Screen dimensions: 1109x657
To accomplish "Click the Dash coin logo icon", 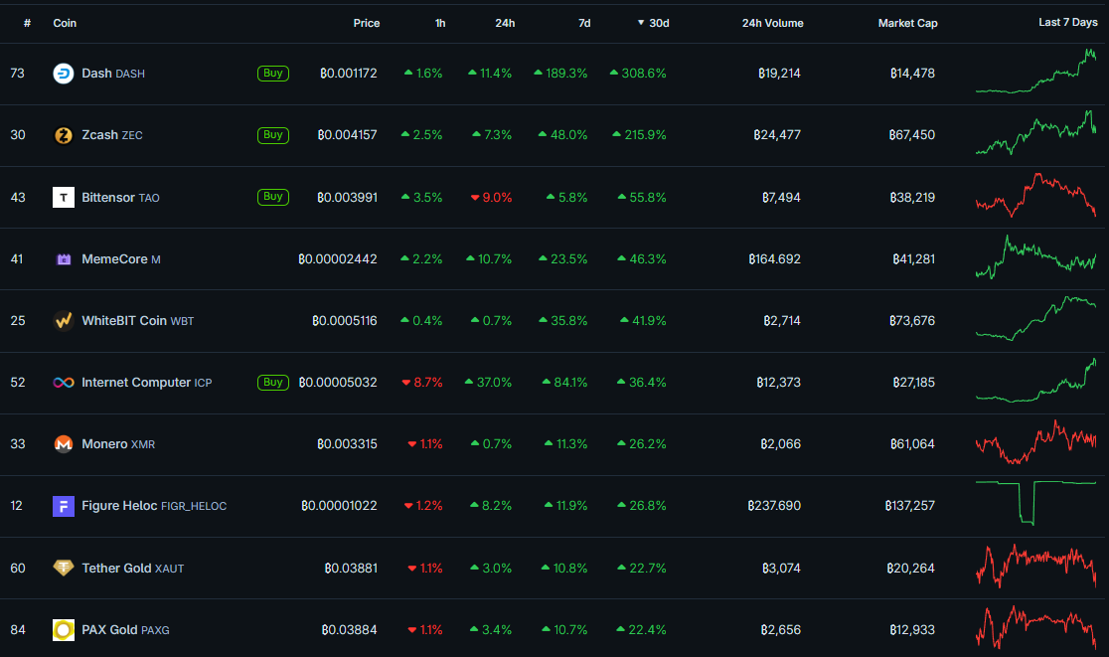I will [x=64, y=74].
